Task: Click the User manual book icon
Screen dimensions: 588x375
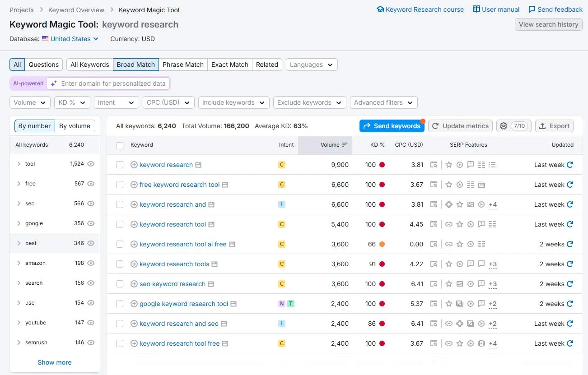Action: pyautogui.click(x=476, y=9)
